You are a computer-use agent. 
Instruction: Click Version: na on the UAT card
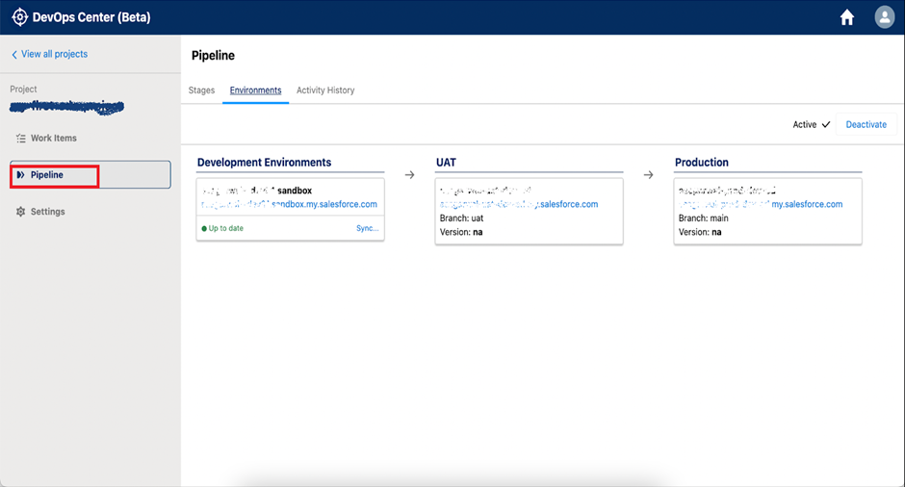tap(461, 233)
